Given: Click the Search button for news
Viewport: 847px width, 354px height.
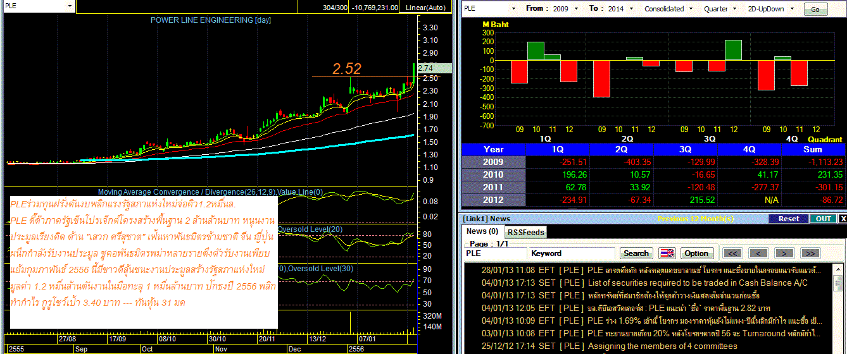Looking at the screenshot, I should (x=636, y=253).
